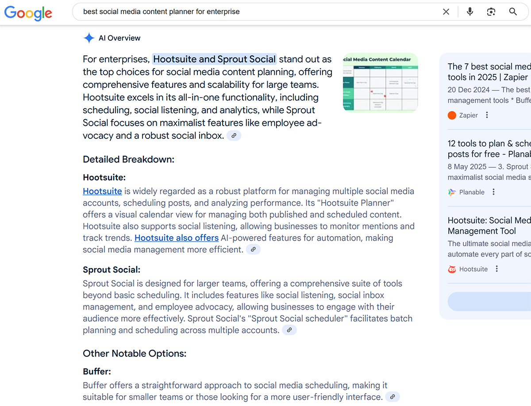Click the AI Overview sparkle icon
531x406 pixels.
(89, 38)
